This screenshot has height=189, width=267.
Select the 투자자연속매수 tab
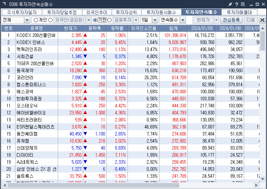[201, 12]
